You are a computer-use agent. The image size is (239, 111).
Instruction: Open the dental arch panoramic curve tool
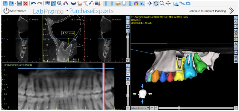[x=73, y=3]
